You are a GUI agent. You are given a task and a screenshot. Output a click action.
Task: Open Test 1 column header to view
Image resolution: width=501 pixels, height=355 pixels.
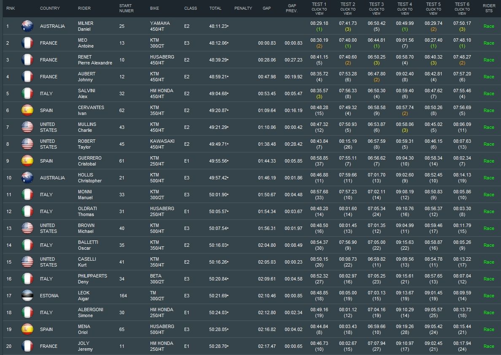click(319, 9)
